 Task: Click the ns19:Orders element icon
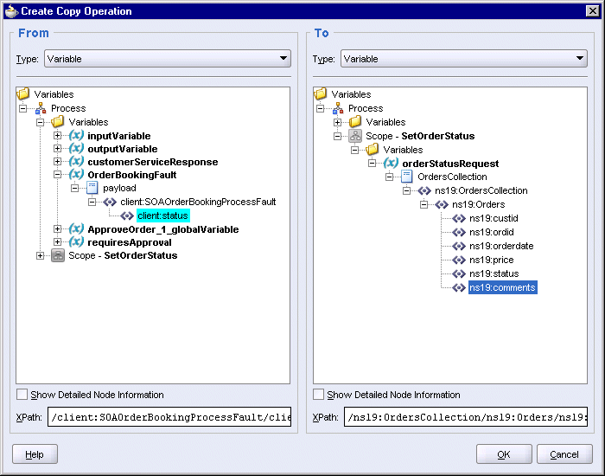pyautogui.click(x=442, y=204)
